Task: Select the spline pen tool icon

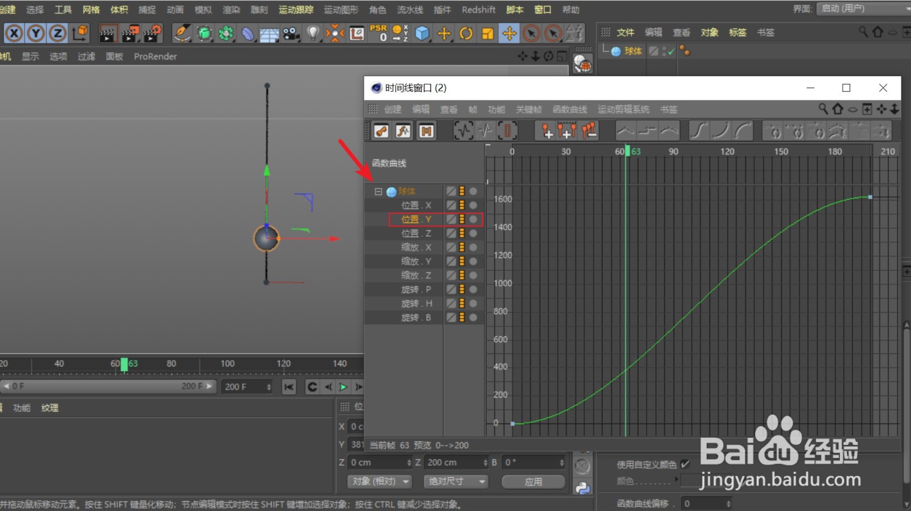Action: pyautogui.click(x=182, y=34)
